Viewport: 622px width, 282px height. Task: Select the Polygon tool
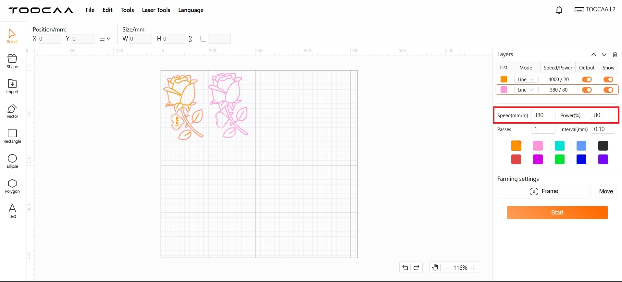coord(12,186)
